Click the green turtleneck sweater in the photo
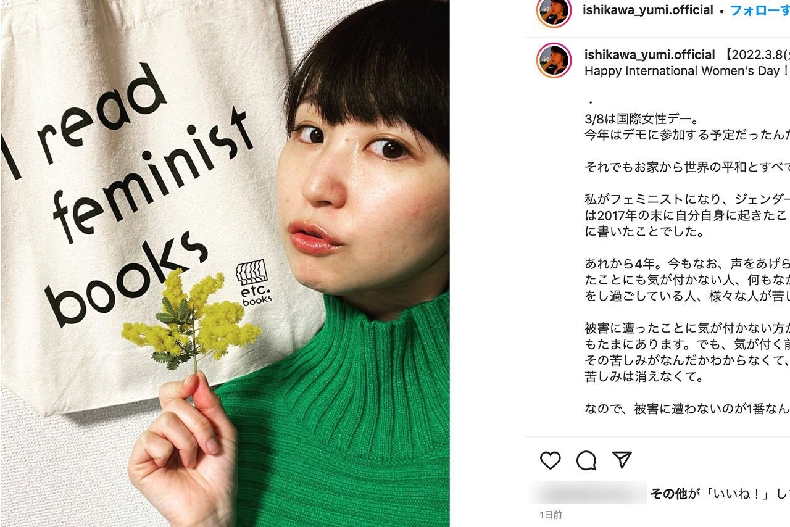790x527 pixels. [x=346, y=420]
